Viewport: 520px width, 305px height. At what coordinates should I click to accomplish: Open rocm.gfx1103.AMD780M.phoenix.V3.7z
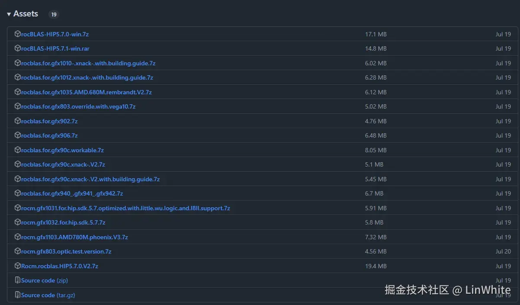[x=75, y=237]
